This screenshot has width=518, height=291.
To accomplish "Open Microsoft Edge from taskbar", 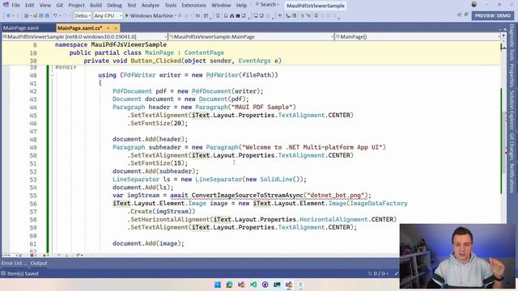I will pos(229,285).
